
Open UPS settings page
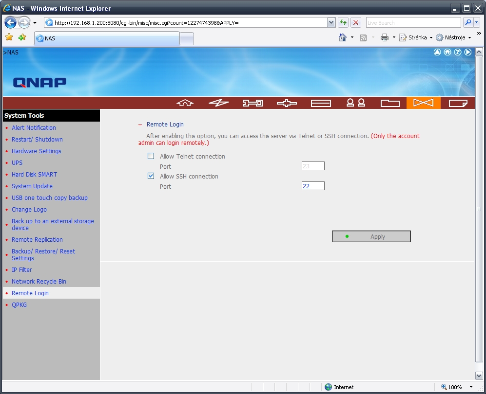(x=17, y=162)
